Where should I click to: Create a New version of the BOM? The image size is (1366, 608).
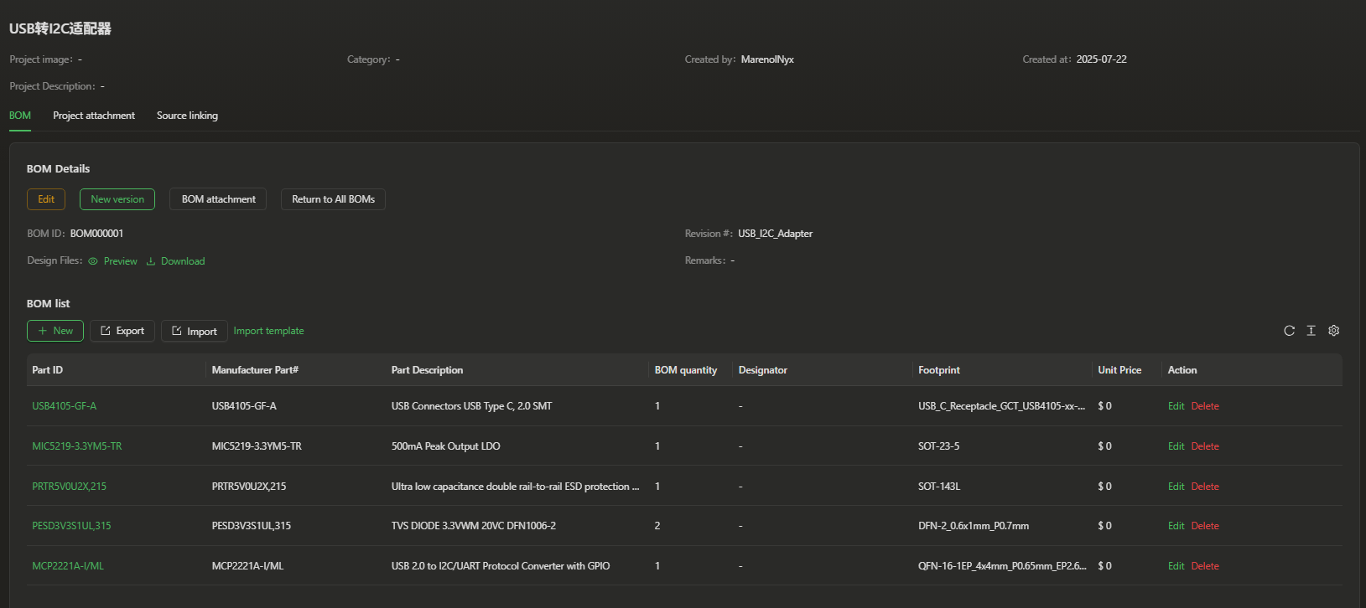(117, 199)
